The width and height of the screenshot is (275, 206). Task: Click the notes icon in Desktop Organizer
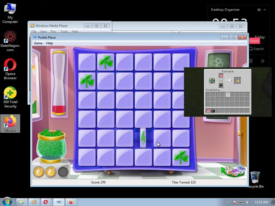(251, 61)
